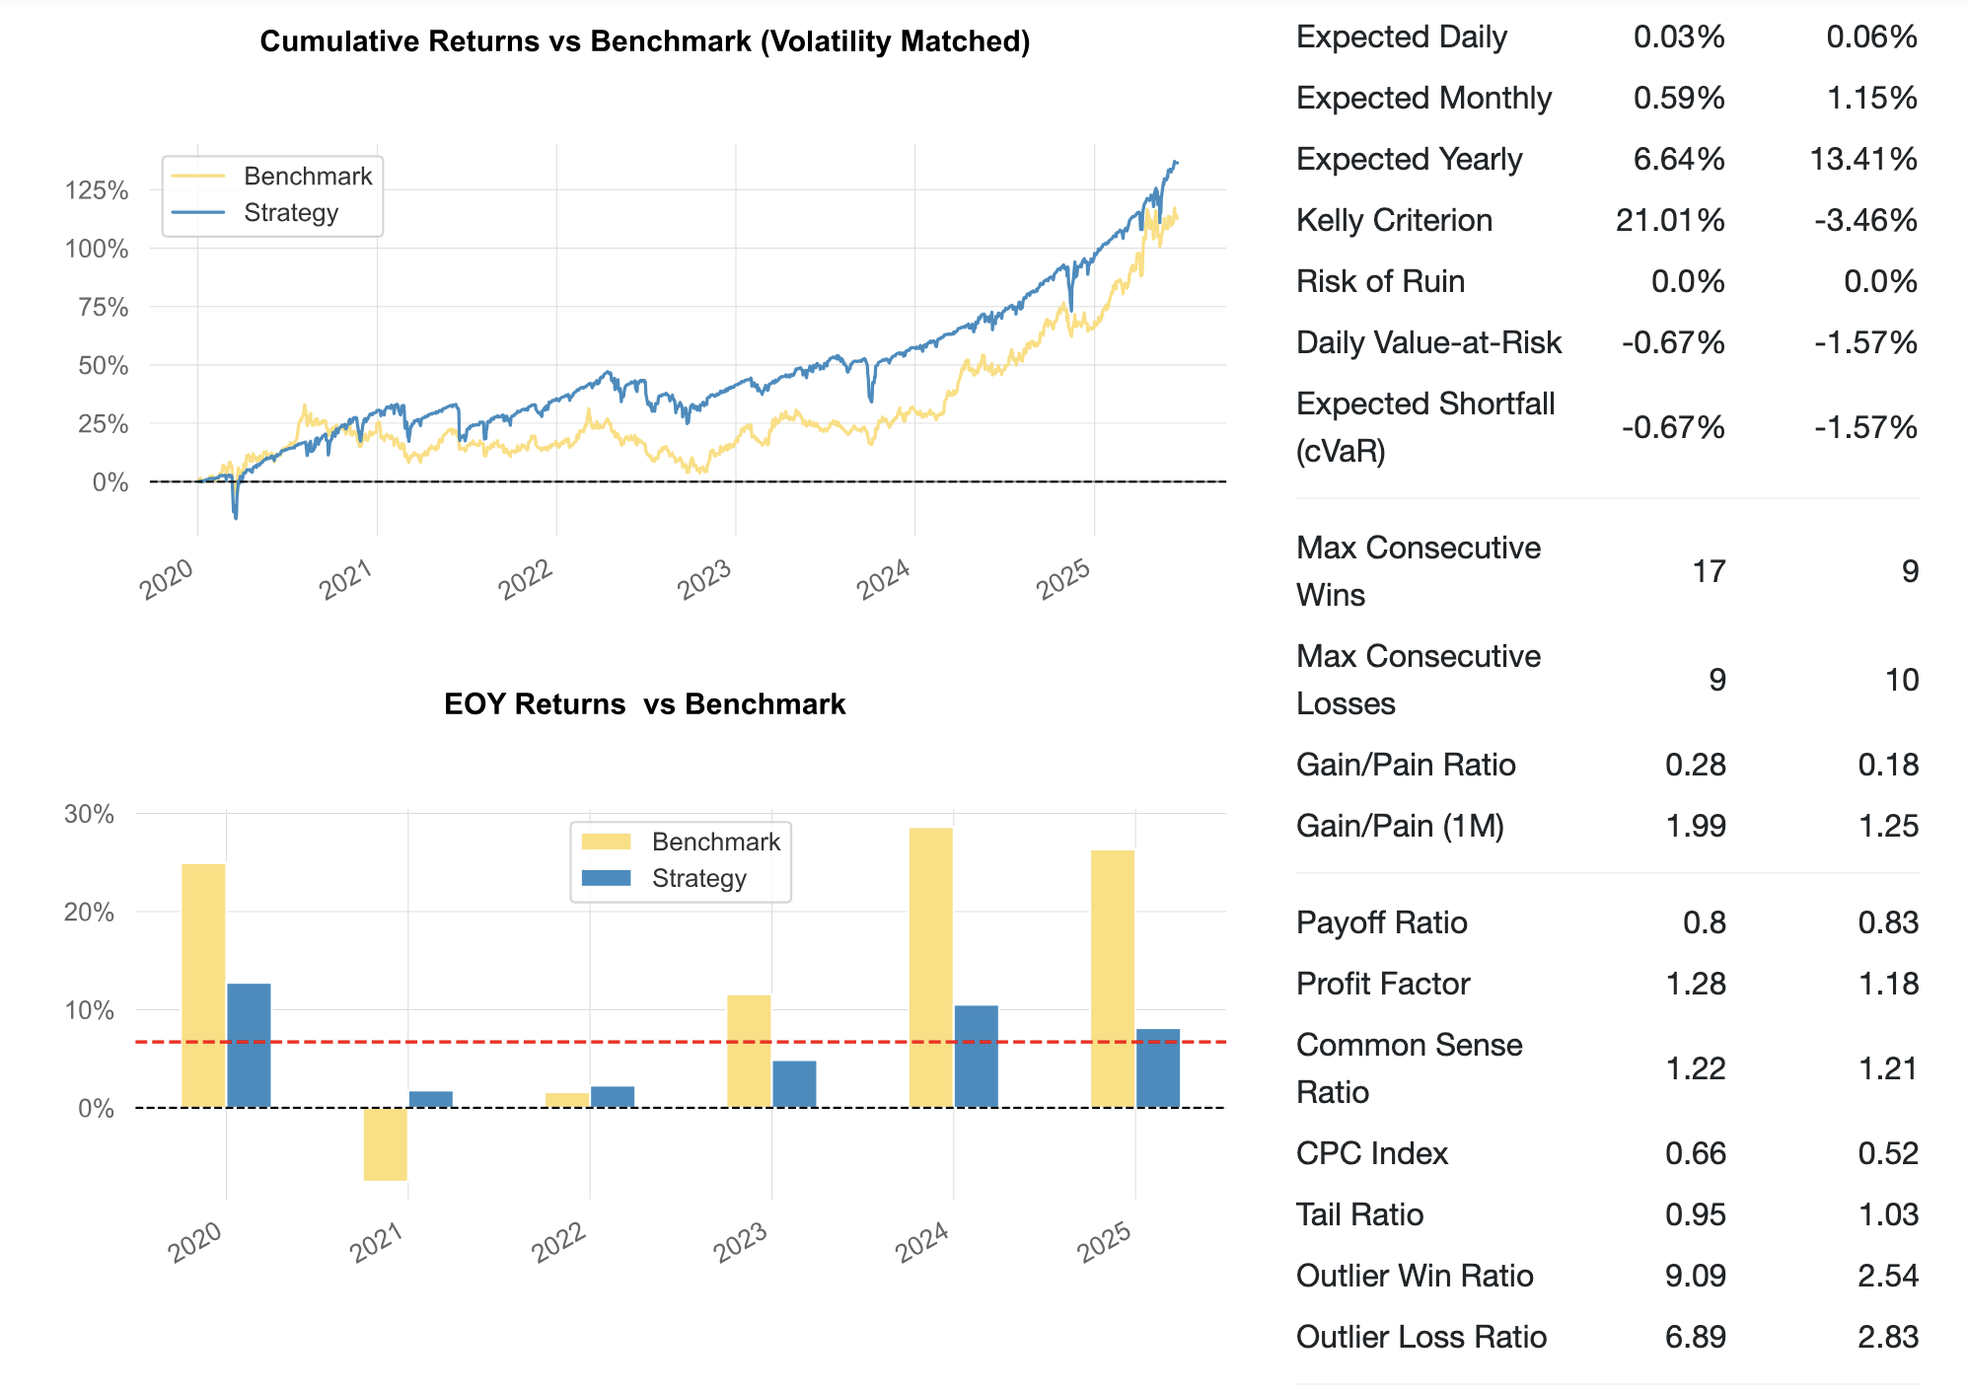Click the blue Strategy swatch in the EOY legend
This screenshot has width=1967, height=1395.
606,878
